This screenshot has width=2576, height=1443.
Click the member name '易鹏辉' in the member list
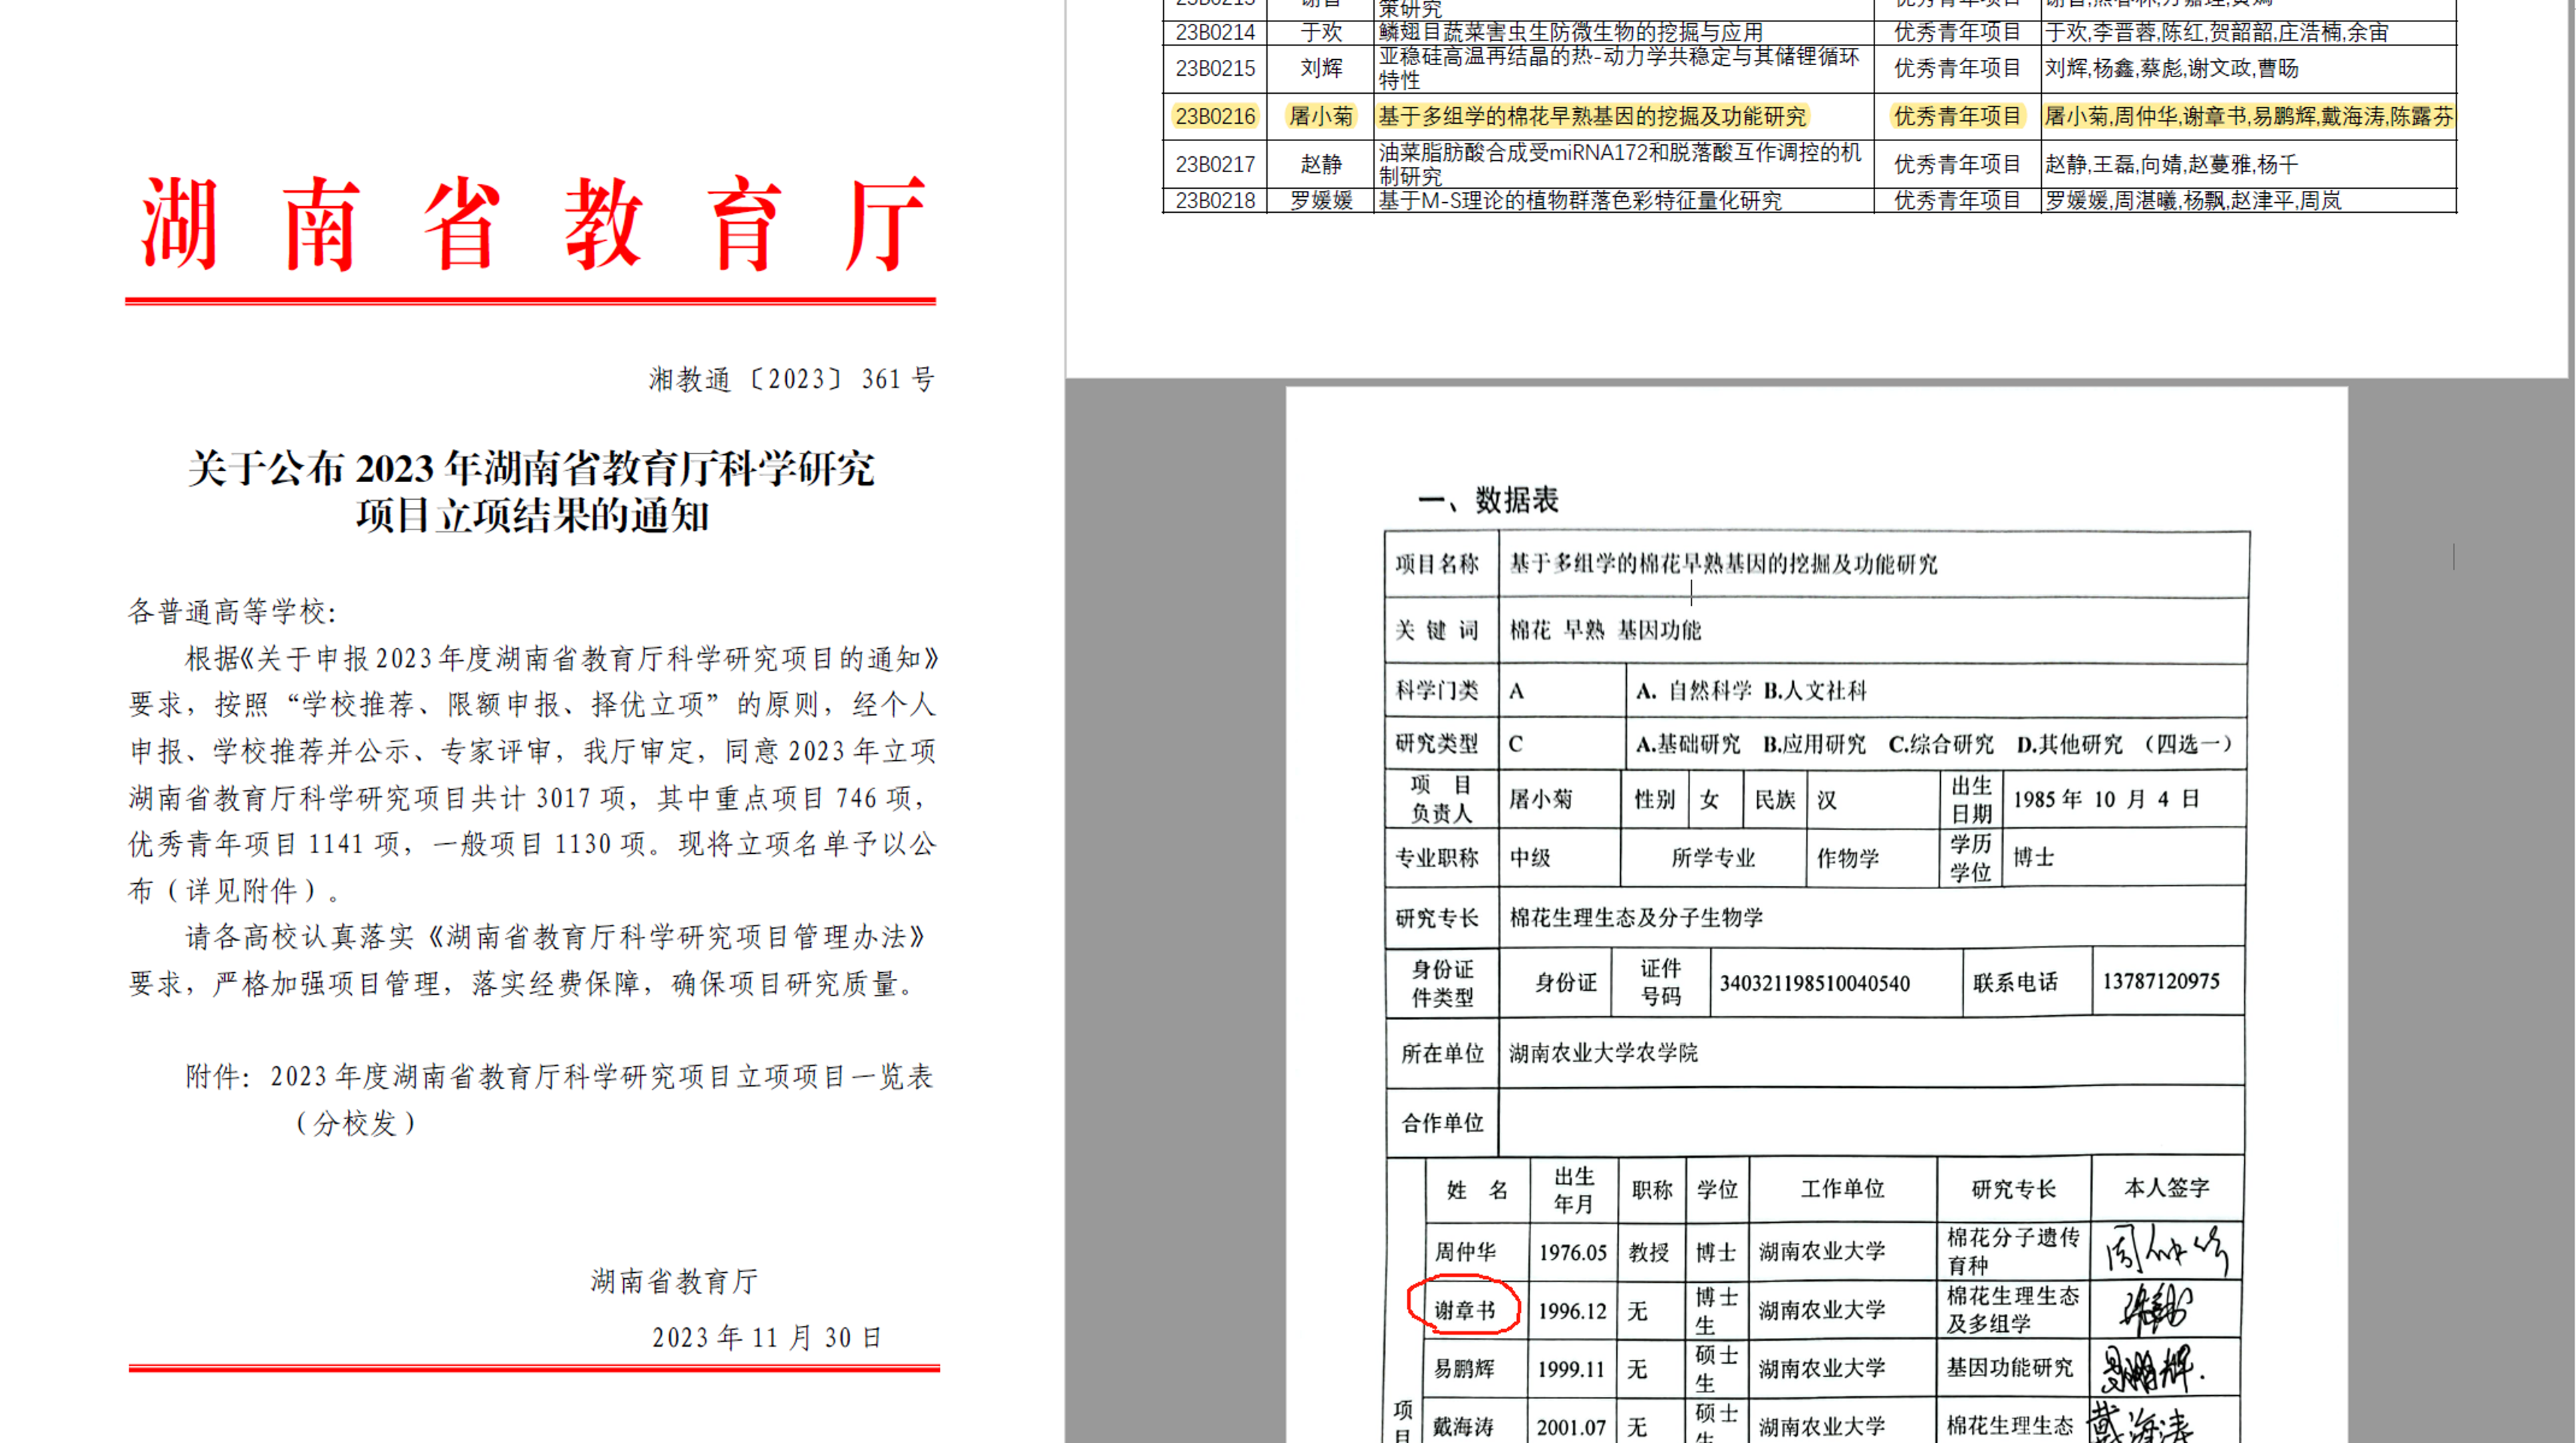[1465, 1368]
